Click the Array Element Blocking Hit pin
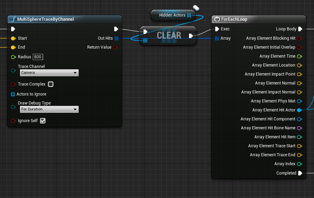 [300, 38]
